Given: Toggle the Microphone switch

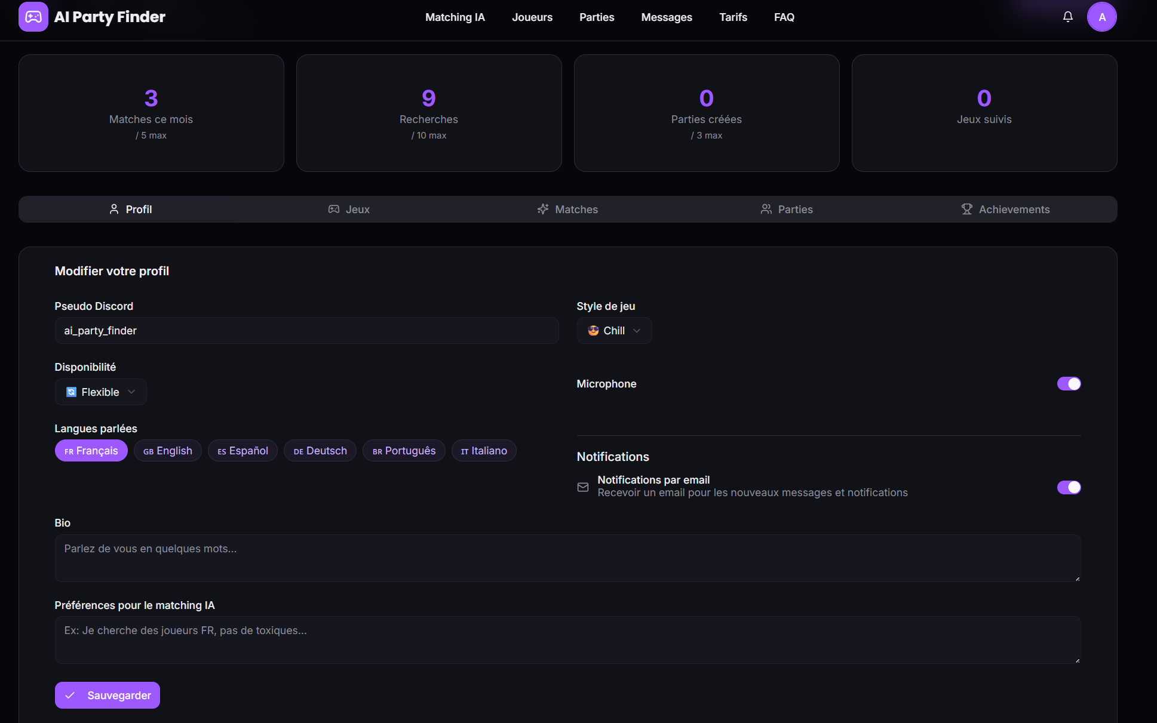Looking at the screenshot, I should [x=1069, y=383].
